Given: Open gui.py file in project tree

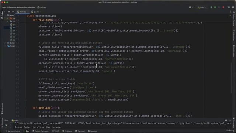Looking at the screenshot, I should (13, 24).
